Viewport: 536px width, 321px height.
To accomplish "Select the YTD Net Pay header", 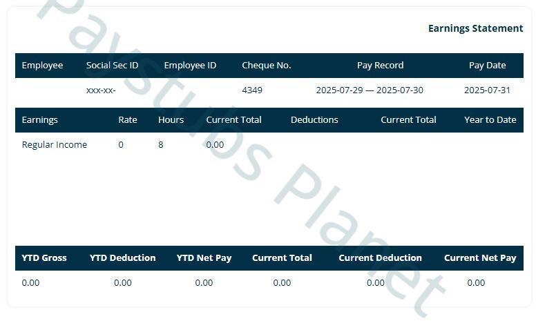I will click(x=204, y=257).
